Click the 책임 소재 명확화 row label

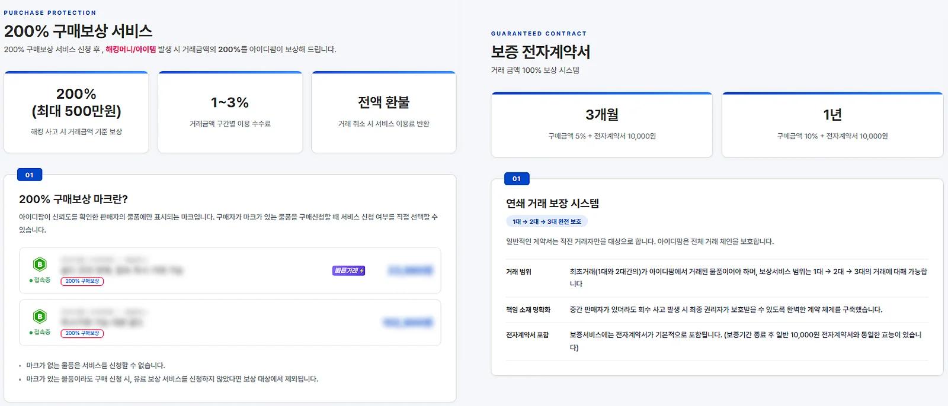pyautogui.click(x=528, y=310)
